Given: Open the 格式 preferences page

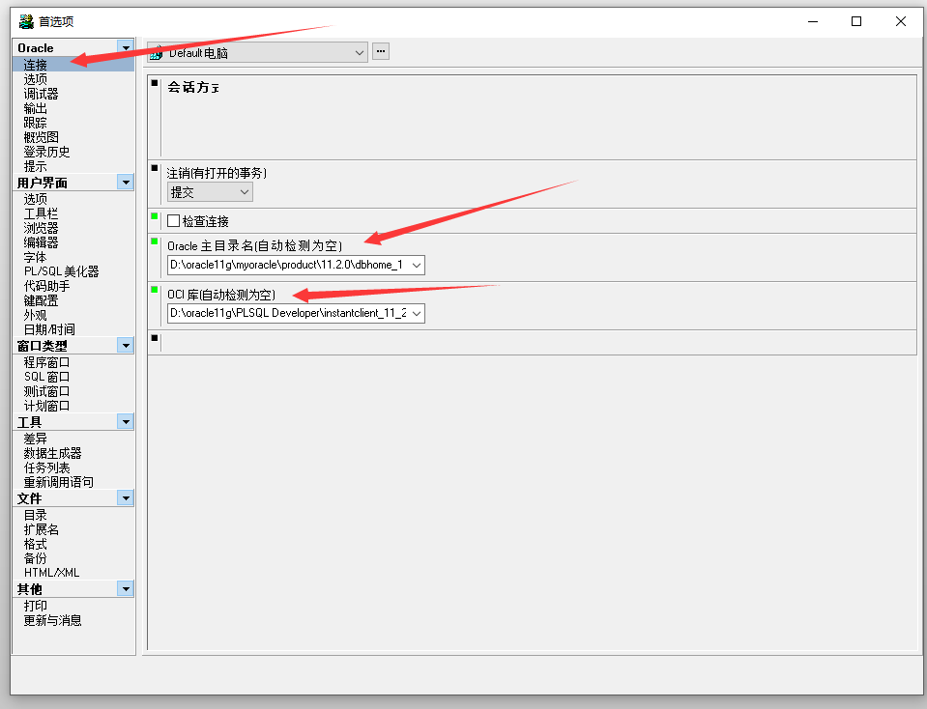Looking at the screenshot, I should [x=36, y=544].
